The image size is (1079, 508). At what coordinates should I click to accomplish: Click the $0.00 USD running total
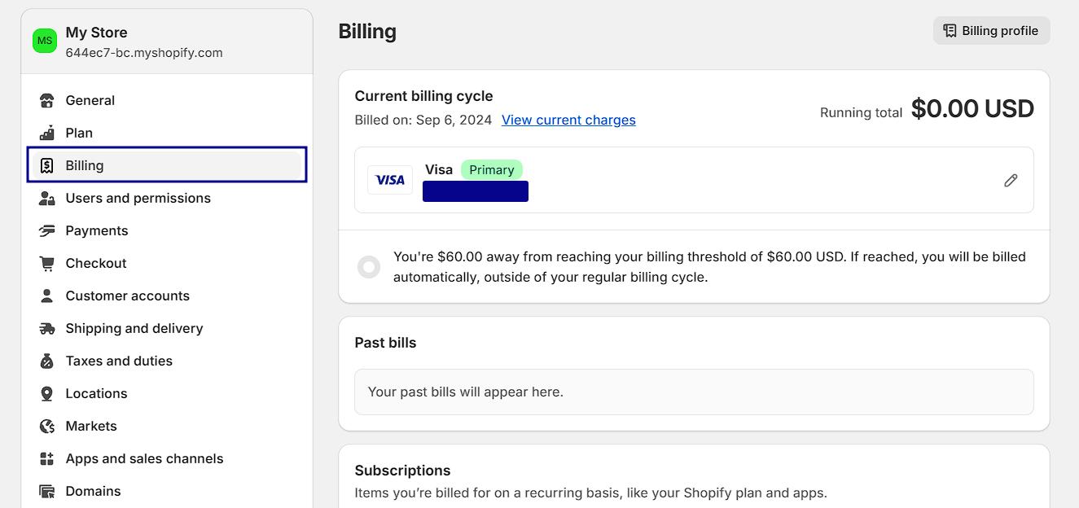pos(972,108)
